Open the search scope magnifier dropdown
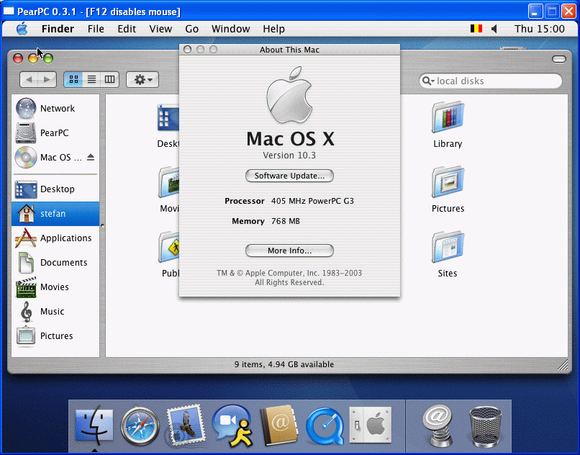The image size is (580, 455). [428, 81]
